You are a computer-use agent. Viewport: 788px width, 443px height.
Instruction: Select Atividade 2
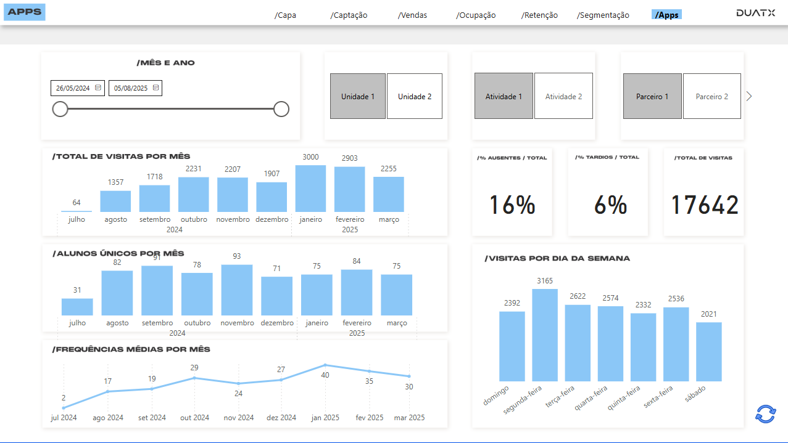click(563, 96)
